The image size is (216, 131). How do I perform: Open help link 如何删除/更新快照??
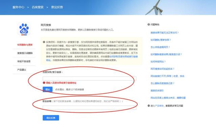(x=161, y=40)
